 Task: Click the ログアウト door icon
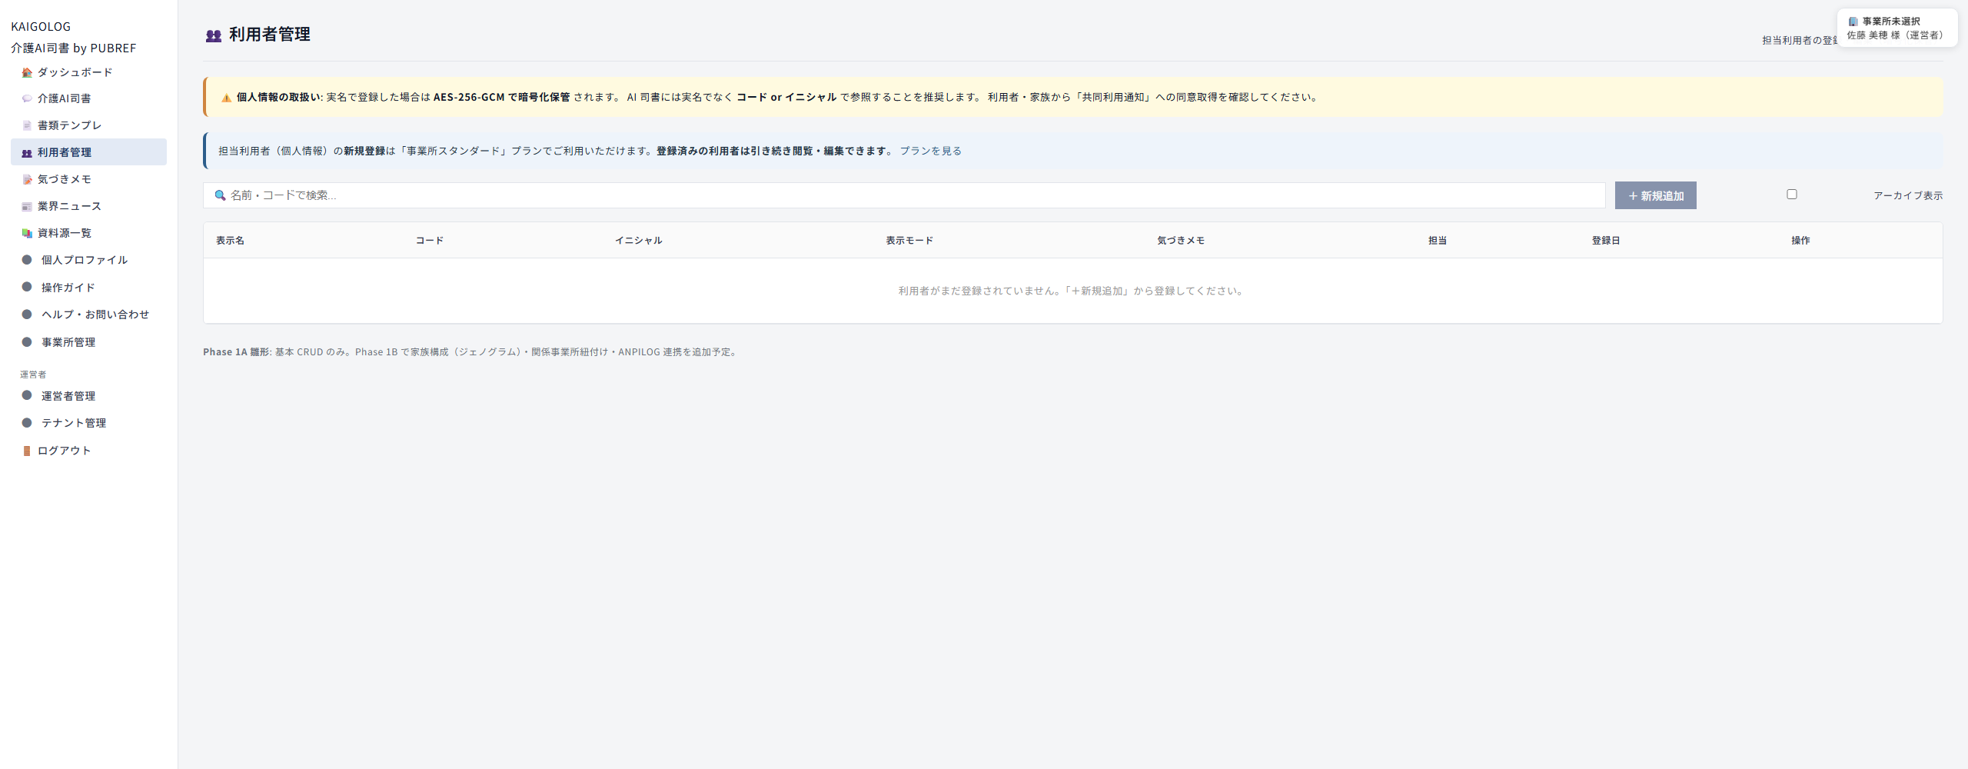point(27,451)
